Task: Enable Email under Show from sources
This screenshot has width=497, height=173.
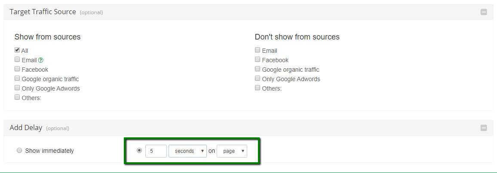Action: pos(17,60)
